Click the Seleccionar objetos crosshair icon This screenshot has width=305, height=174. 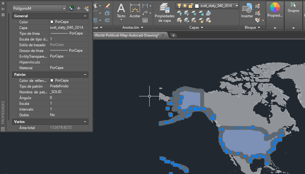coord(78,8)
